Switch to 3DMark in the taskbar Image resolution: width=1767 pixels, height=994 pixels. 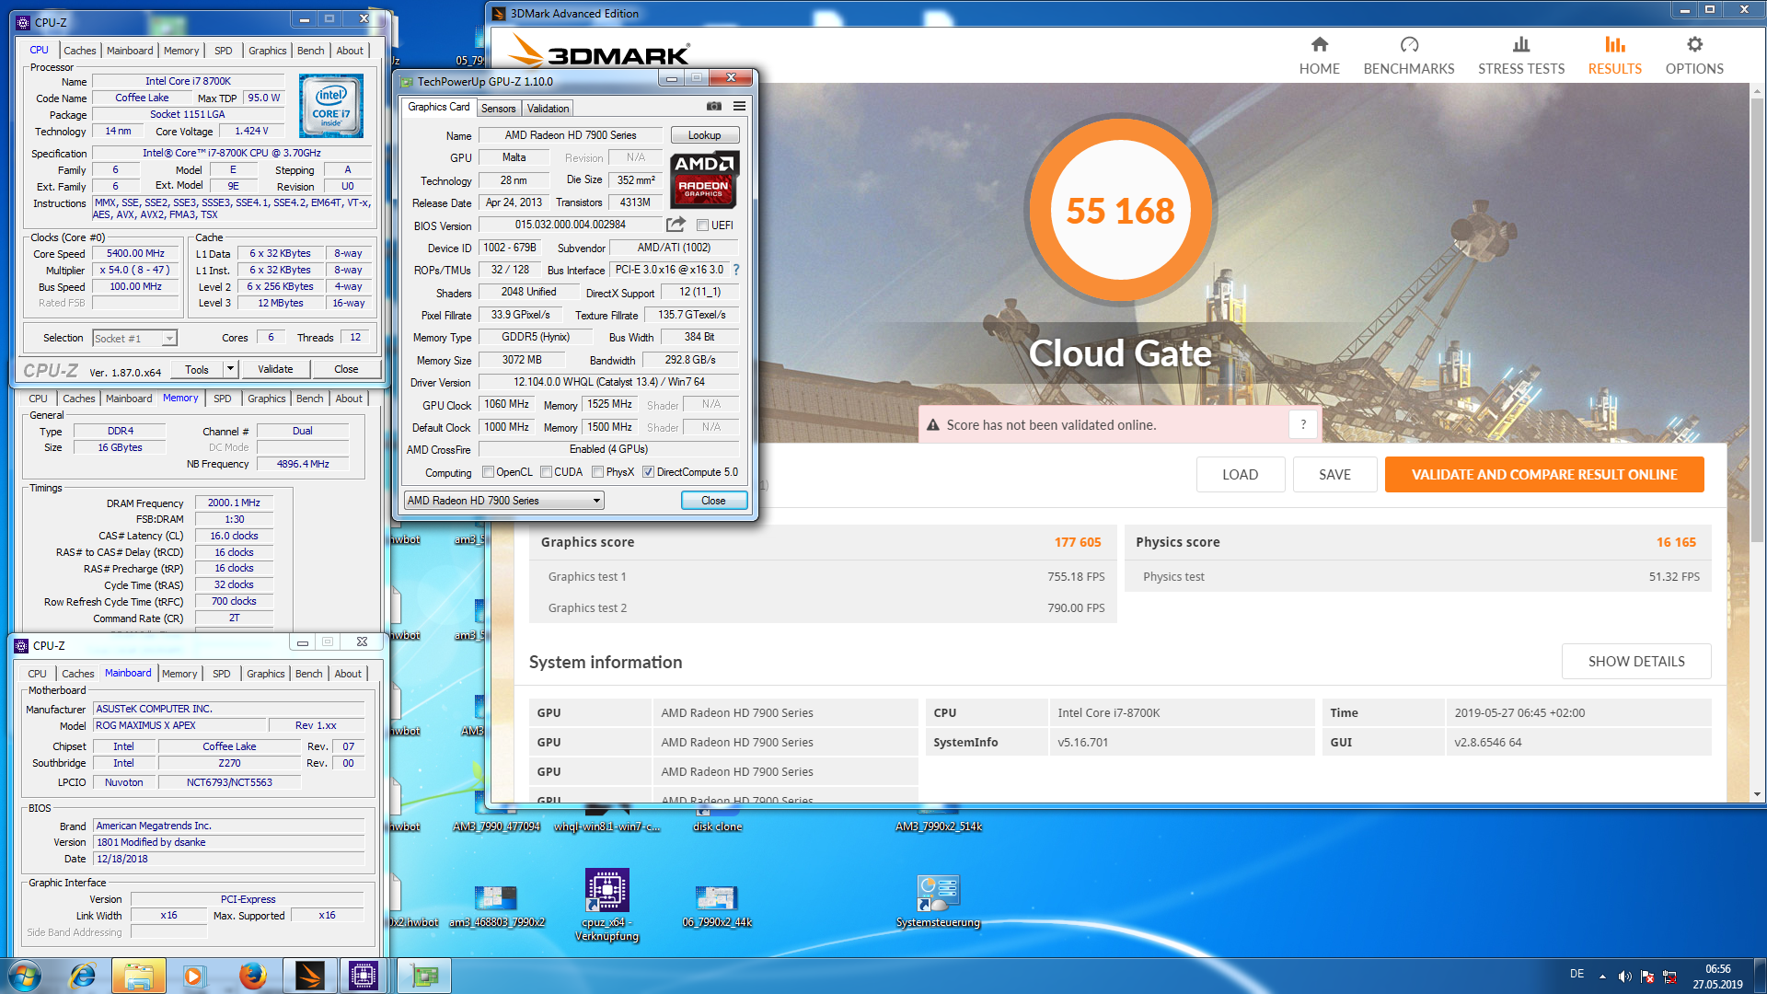pyautogui.click(x=309, y=976)
